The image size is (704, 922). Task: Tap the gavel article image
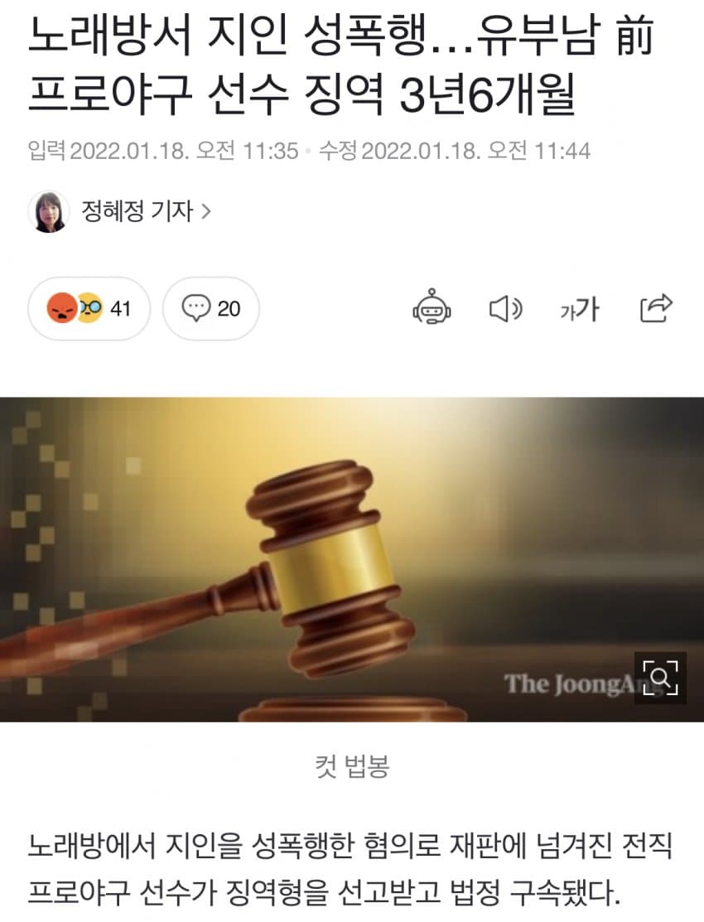click(x=352, y=559)
